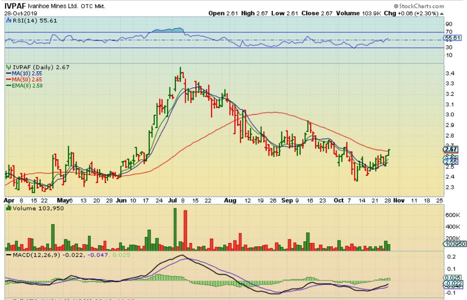Click the RSI line indicator icon

(9, 21)
